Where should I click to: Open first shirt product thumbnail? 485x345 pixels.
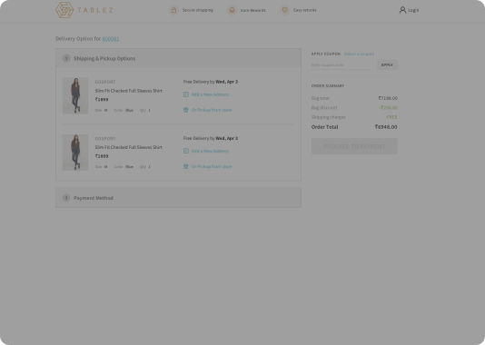coord(75,96)
